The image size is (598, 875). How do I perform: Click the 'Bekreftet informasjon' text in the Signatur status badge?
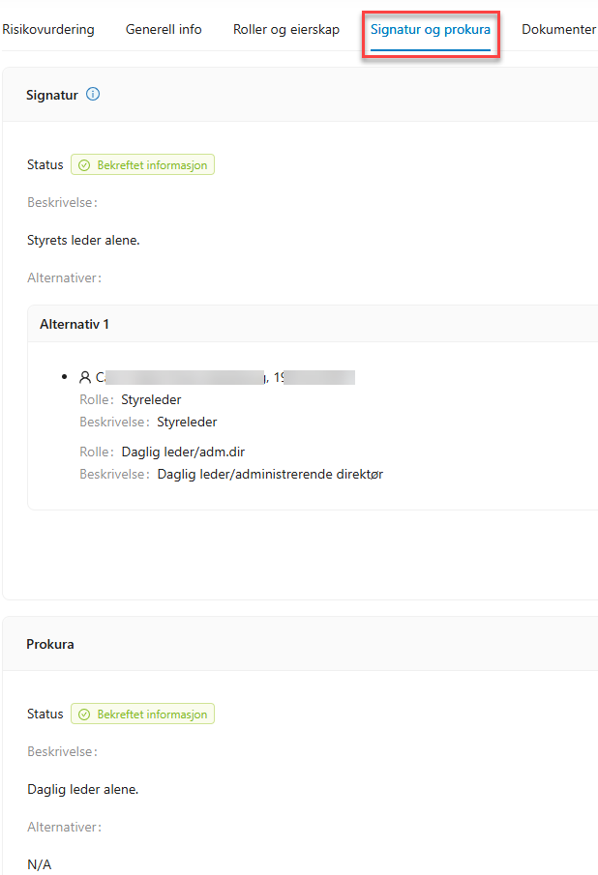coord(152,165)
